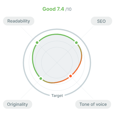The image size is (114, 114).
Task: Select the green Originality data point
Action: pyautogui.click(x=41, y=78)
